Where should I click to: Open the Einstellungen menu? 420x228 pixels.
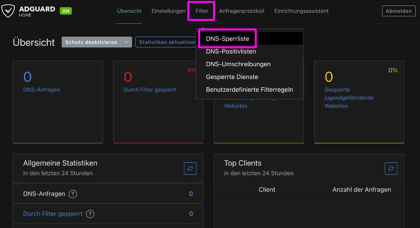(x=168, y=11)
